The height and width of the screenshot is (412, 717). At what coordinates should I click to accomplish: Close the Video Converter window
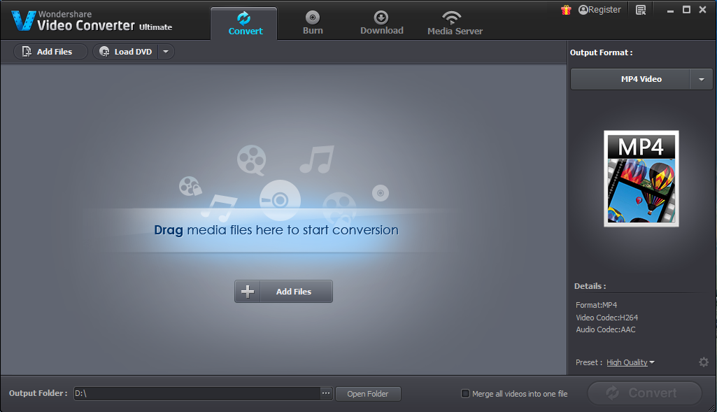click(x=703, y=10)
